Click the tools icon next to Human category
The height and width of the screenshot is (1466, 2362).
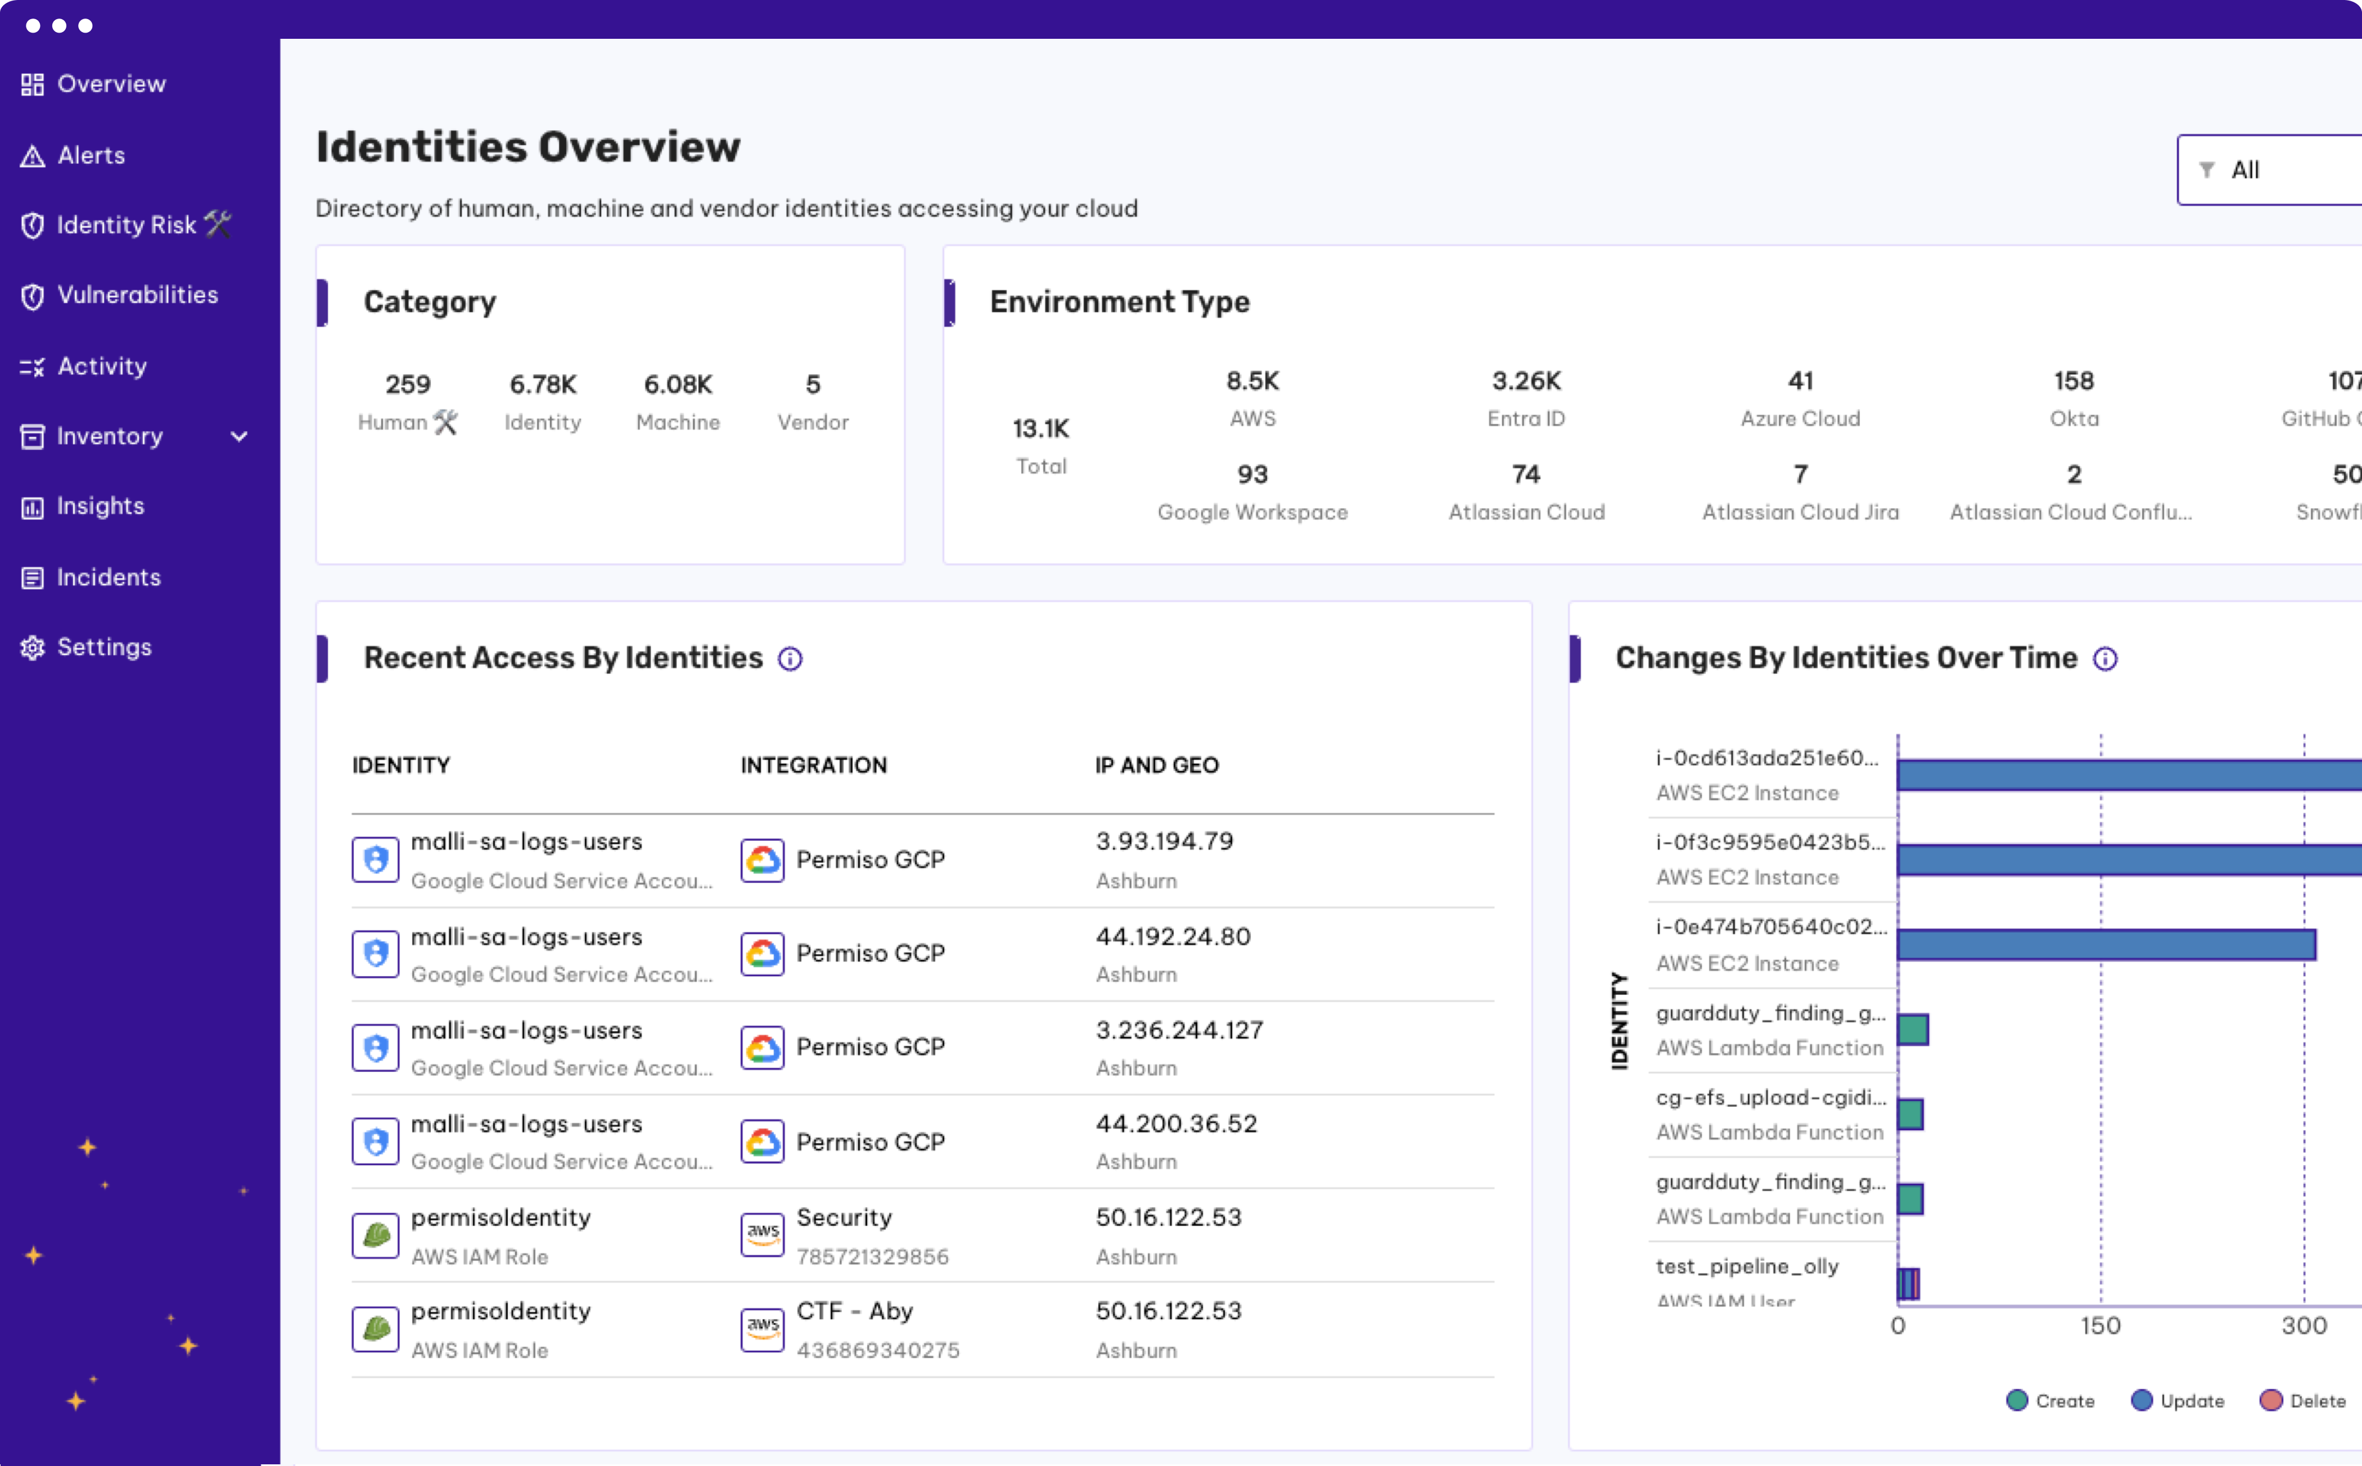tap(445, 423)
